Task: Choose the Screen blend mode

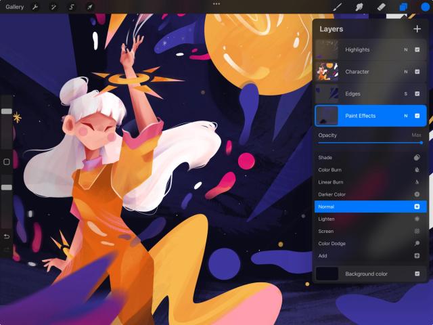Action: pos(371,232)
